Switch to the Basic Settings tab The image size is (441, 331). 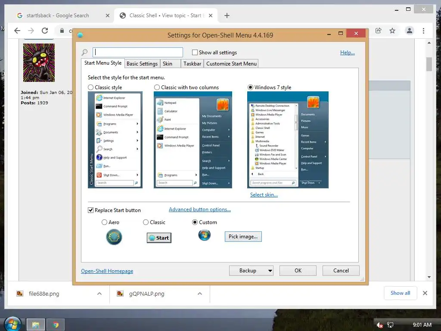[142, 64]
